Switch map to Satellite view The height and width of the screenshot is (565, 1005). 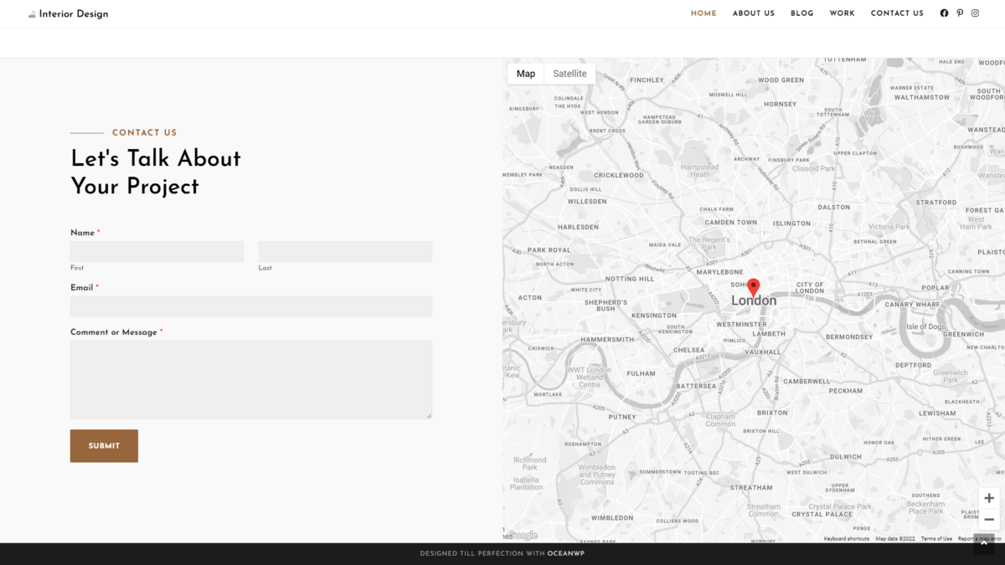coord(569,74)
